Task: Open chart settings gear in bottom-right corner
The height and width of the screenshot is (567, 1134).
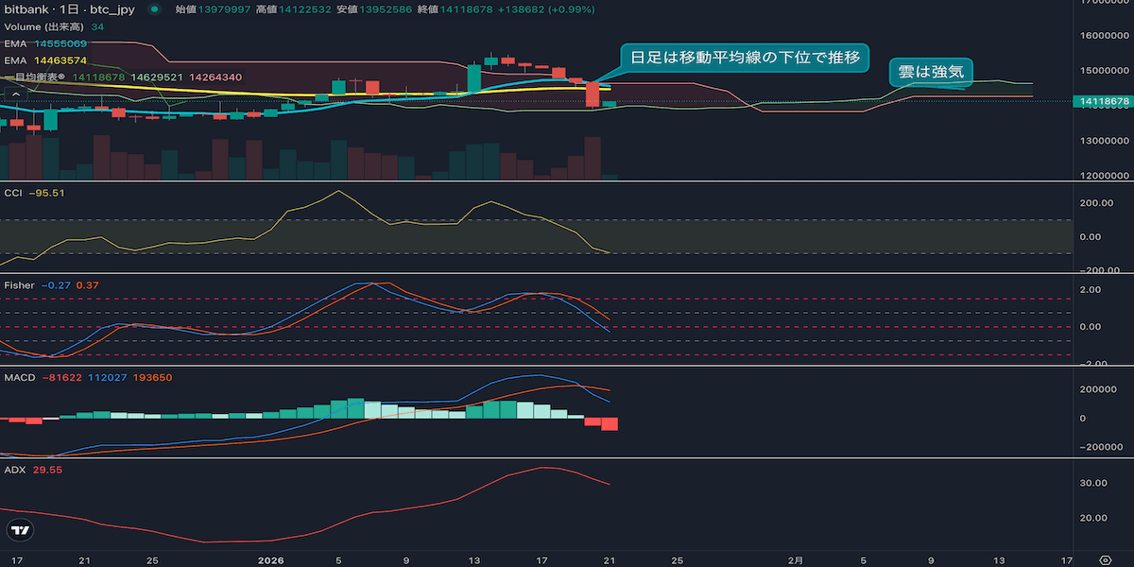Action: (1105, 558)
